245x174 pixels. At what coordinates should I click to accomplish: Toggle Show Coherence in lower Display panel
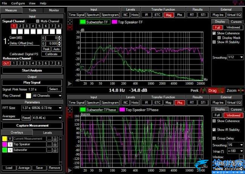214,121
